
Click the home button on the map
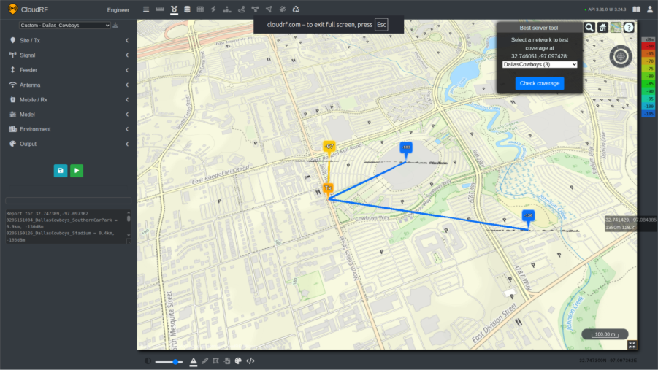[602, 28]
